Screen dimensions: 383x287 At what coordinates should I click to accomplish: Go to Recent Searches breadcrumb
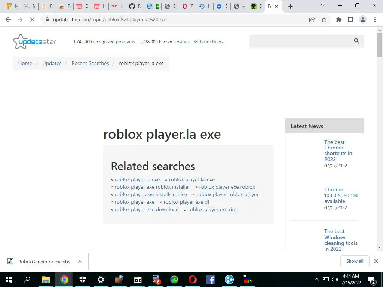point(90,63)
